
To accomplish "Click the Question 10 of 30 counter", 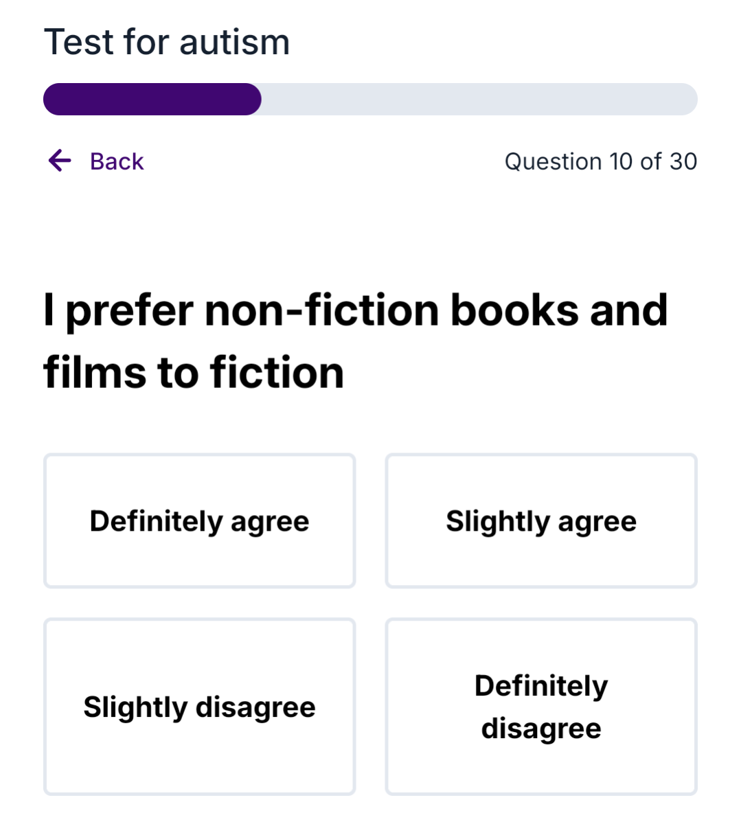I will coord(600,161).
